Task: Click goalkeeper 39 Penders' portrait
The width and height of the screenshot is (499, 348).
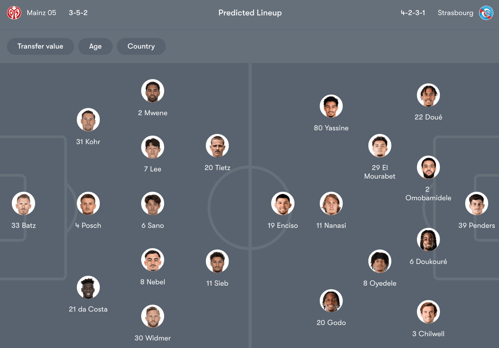Action: tap(476, 204)
